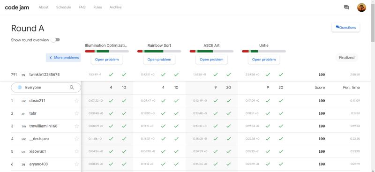
Task: Open the Archive menu item
Action: pyautogui.click(x=115, y=7)
